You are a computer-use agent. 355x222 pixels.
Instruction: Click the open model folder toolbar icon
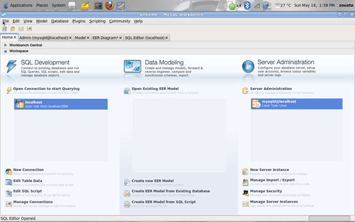coord(13,29)
